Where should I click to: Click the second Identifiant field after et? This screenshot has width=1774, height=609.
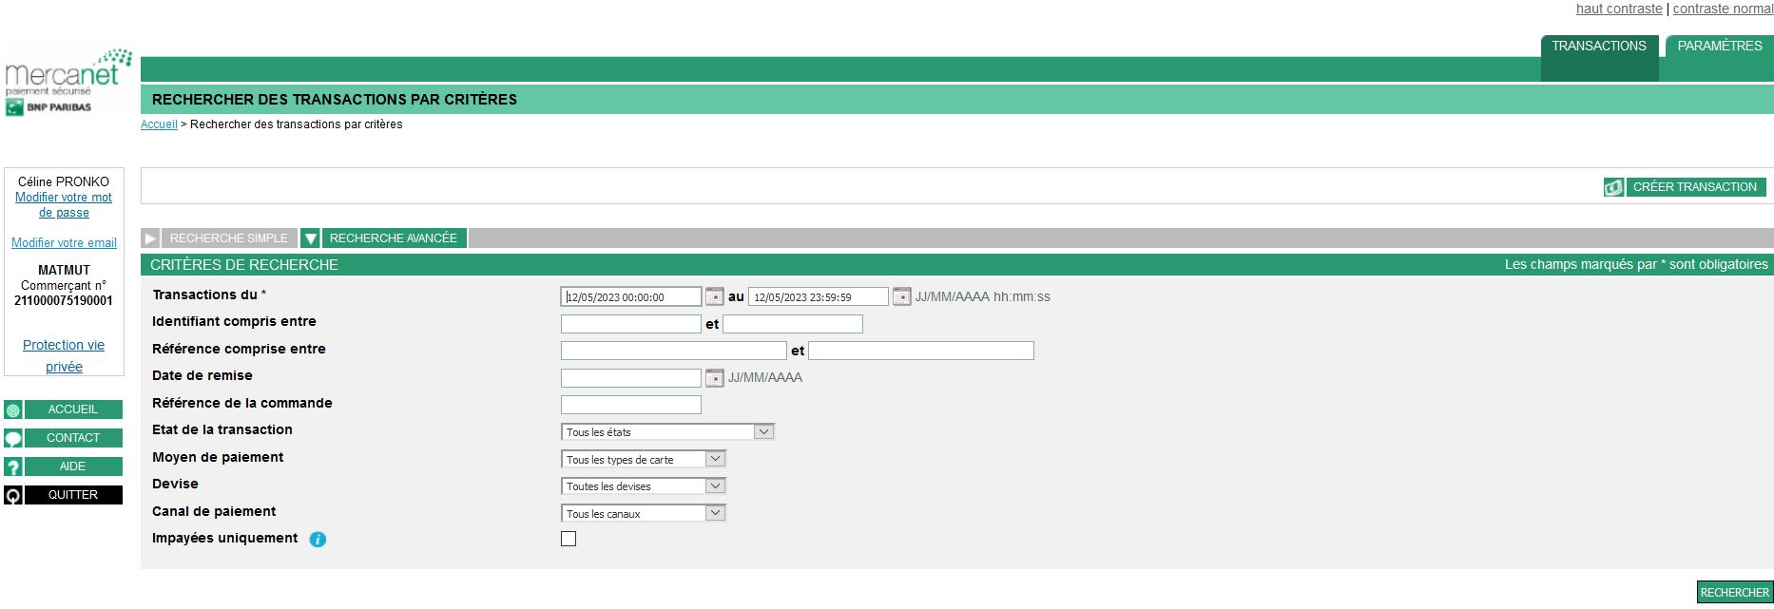tap(793, 324)
